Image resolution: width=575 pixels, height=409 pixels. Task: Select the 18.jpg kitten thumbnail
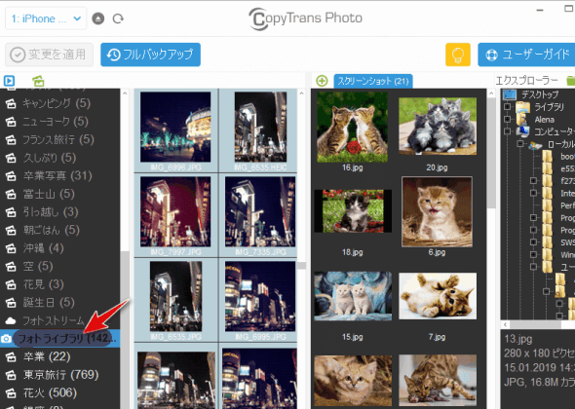353,211
